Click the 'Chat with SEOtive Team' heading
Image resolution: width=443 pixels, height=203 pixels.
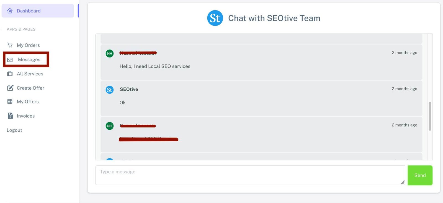(274, 18)
